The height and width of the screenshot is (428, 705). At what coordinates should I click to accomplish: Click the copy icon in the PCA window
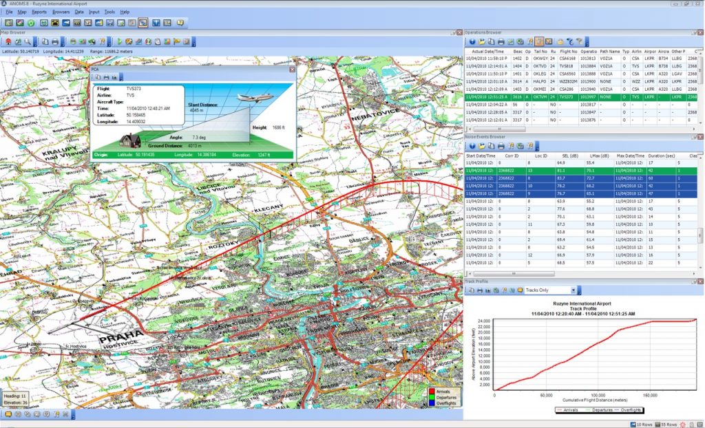click(x=98, y=77)
